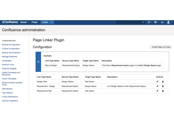Open the gear administration menu

click(156, 22)
